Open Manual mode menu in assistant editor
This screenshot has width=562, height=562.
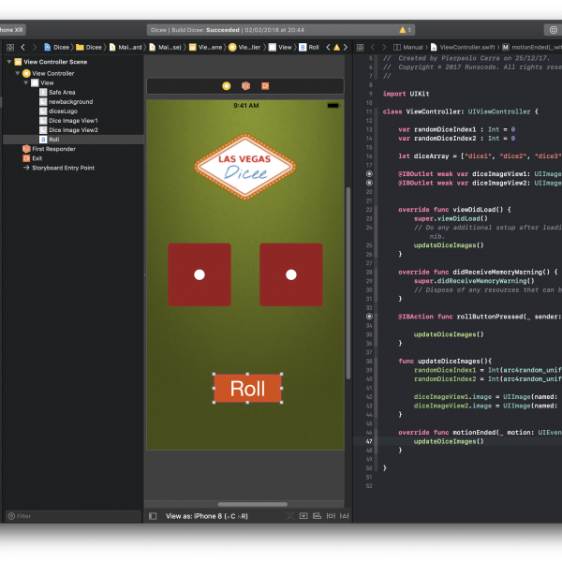(408, 48)
